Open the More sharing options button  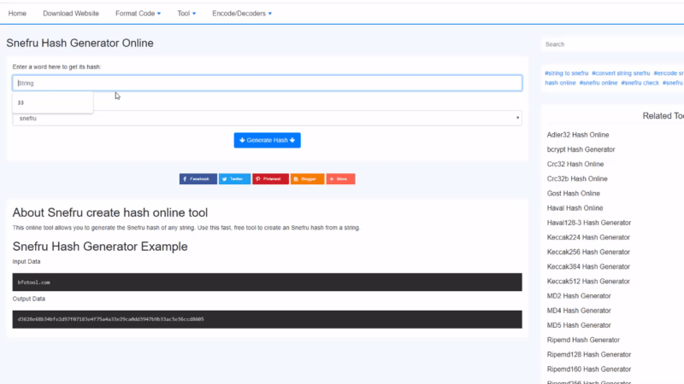pyautogui.click(x=340, y=179)
